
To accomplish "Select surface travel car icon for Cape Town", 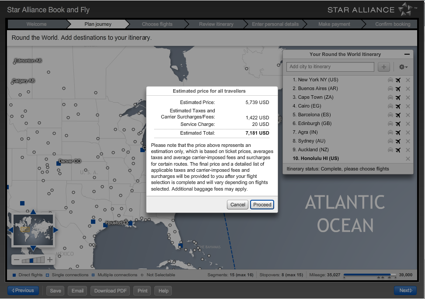I will tap(390, 97).
